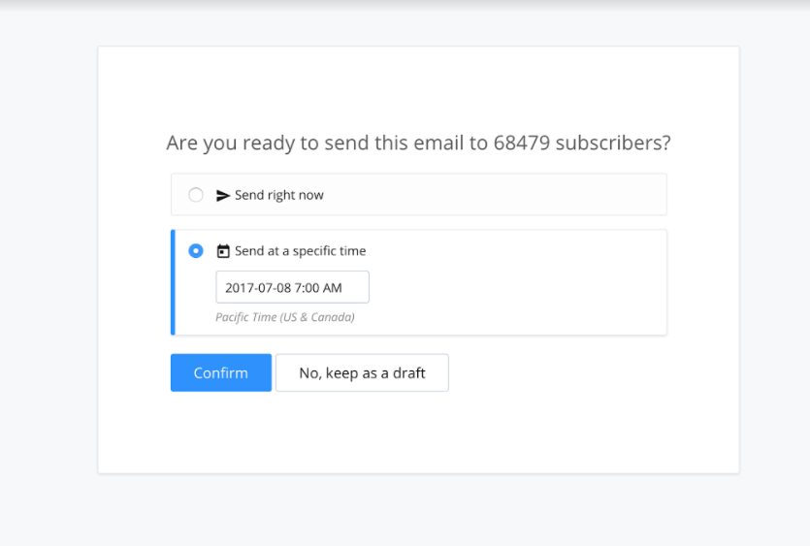
Task: Click blank white area of the dialog card below buttons
Action: (418, 434)
